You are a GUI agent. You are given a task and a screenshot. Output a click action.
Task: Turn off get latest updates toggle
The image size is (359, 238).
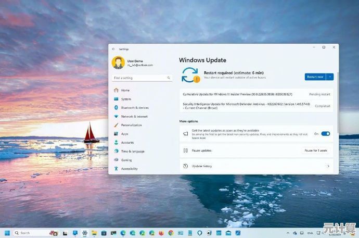point(325,134)
